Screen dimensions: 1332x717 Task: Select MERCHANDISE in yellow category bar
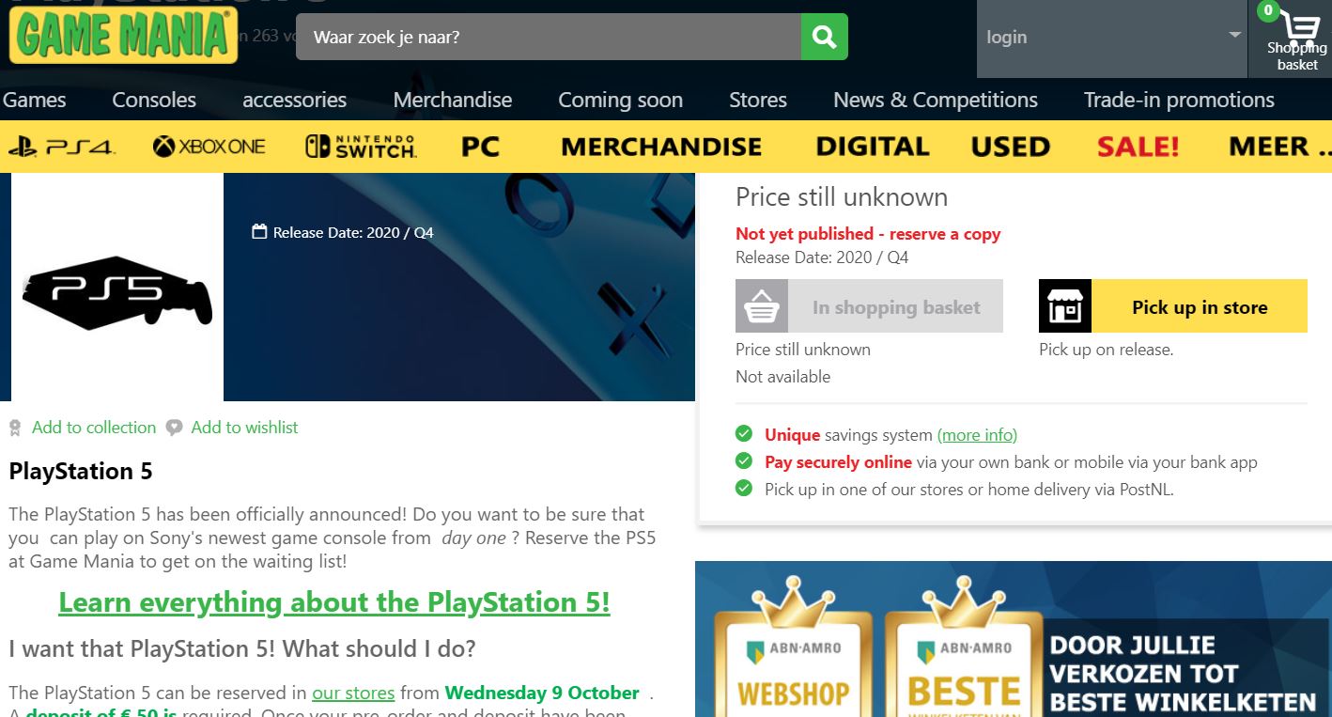[661, 147]
